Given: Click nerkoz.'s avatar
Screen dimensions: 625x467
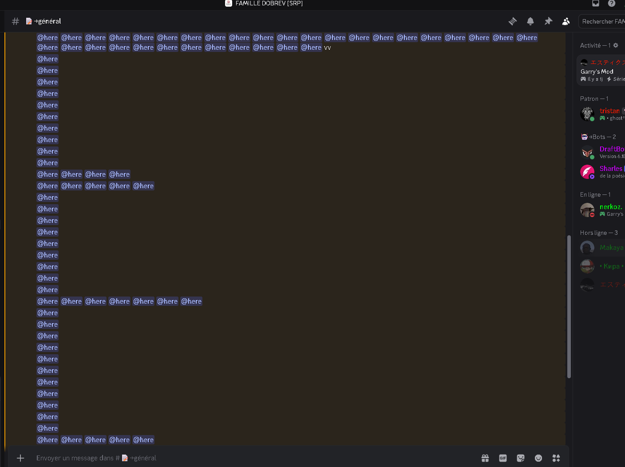Looking at the screenshot, I should [587, 210].
